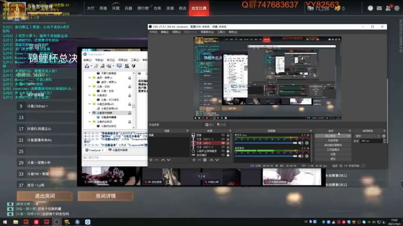
Task: Click 退出房间 button
Action: [x=45, y=196]
